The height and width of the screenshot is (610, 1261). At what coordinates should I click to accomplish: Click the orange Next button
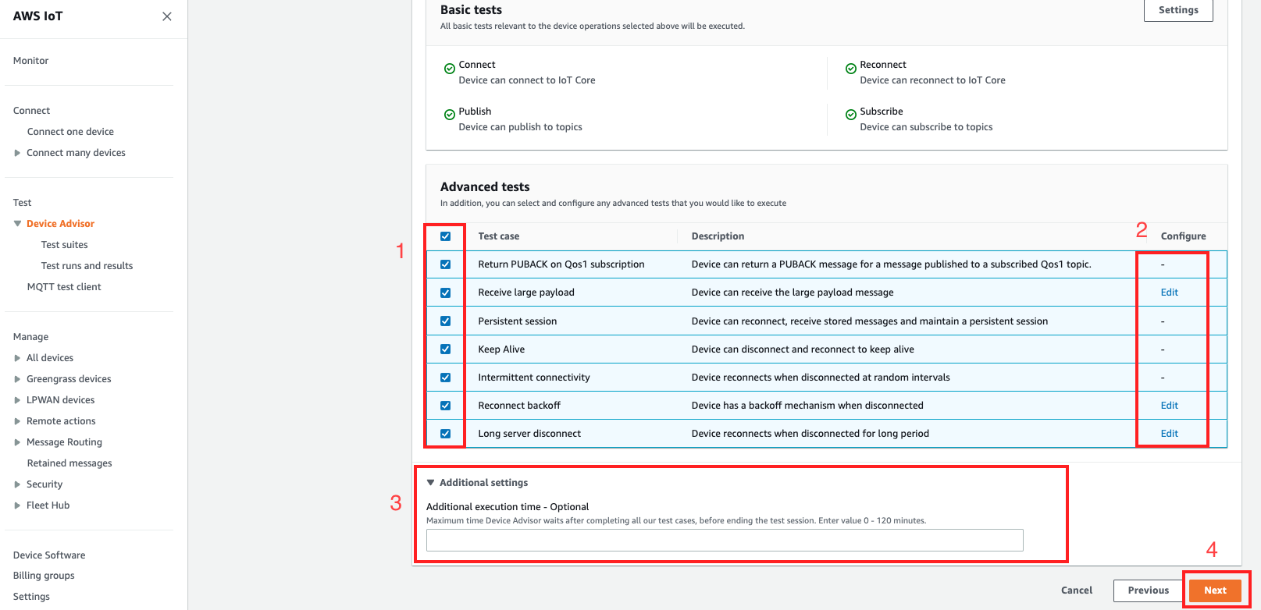[1214, 590]
